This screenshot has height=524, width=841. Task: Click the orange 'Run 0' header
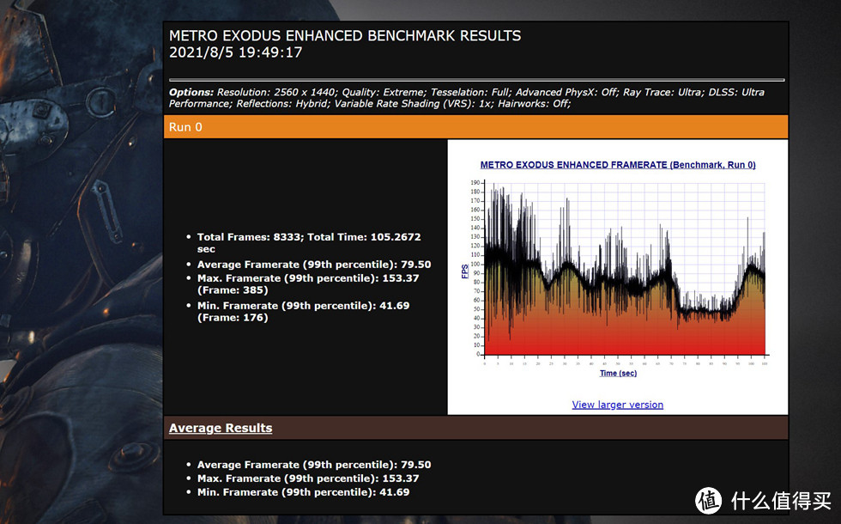[x=475, y=127]
